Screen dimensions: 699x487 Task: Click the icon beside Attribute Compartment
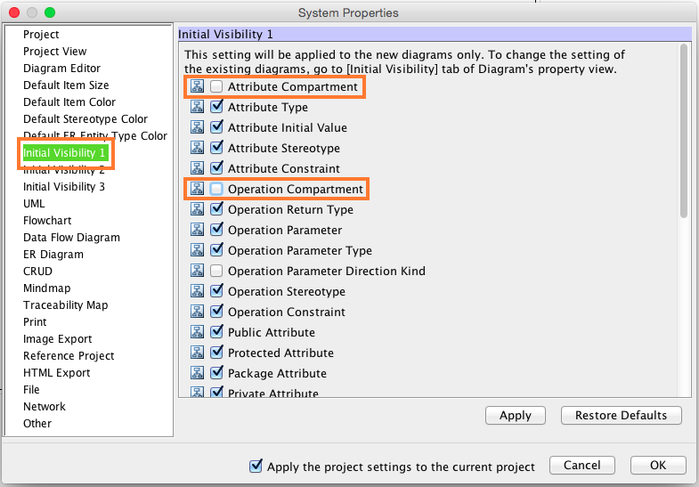pos(197,87)
